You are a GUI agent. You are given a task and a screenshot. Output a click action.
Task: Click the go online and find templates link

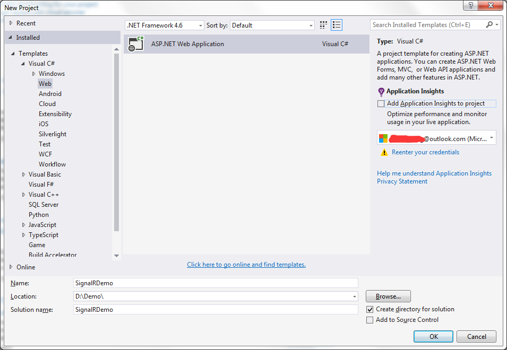tap(246, 265)
